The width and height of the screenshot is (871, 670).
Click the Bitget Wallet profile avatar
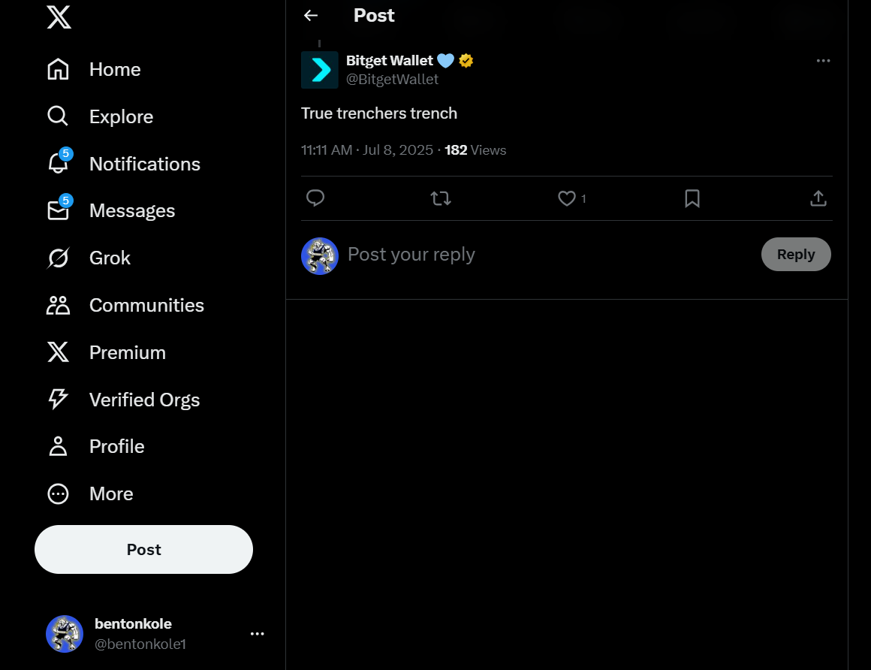320,70
